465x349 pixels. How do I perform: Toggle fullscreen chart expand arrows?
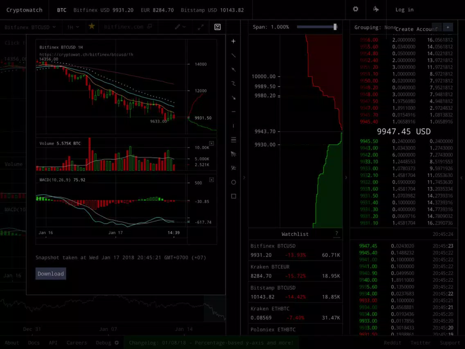[x=201, y=27]
